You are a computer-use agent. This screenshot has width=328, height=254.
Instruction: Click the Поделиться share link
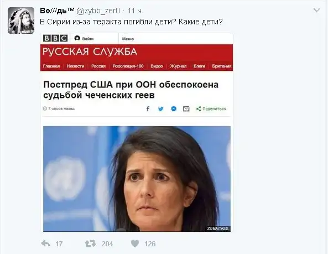pyautogui.click(x=211, y=109)
